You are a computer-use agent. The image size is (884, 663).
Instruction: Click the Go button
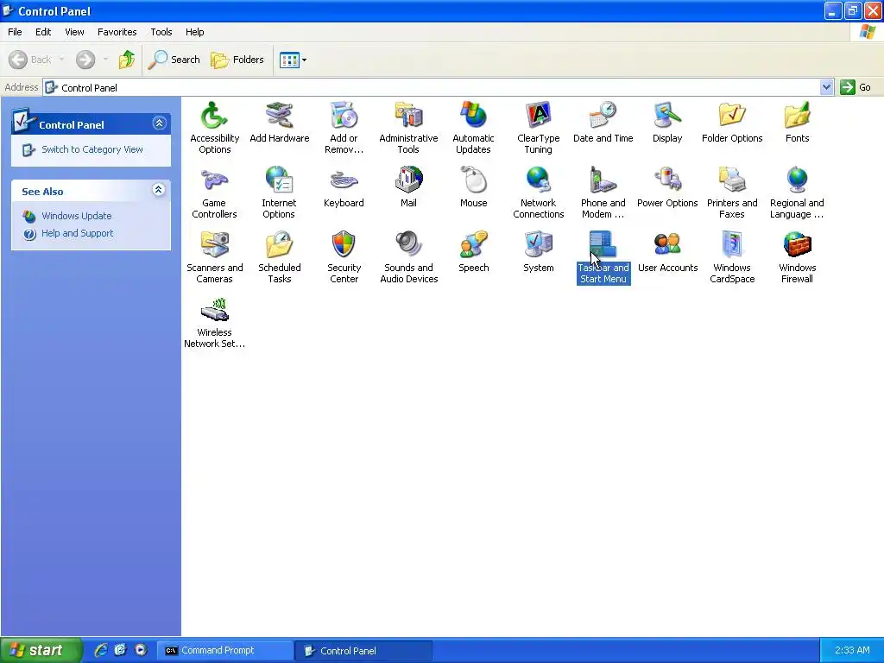856,87
